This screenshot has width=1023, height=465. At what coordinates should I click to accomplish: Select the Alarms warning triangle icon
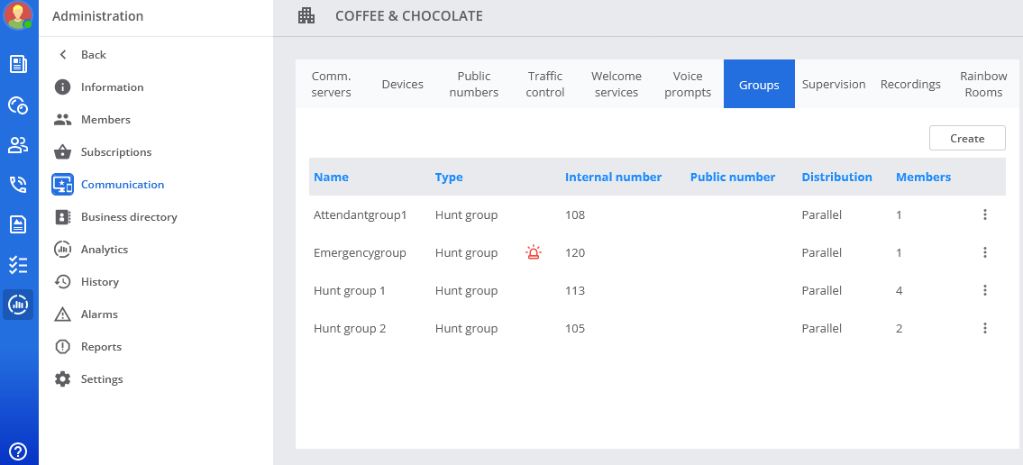point(62,315)
